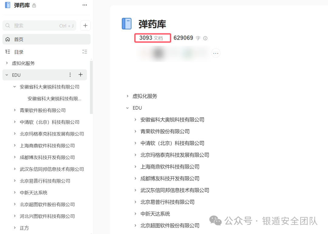Click the large blue book icon in main page
The height and width of the screenshot is (234, 328).
(127, 24)
